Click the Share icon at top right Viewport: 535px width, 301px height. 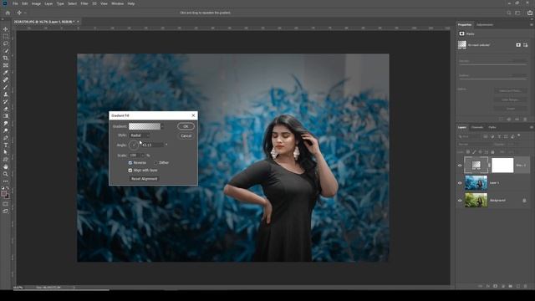click(x=530, y=13)
